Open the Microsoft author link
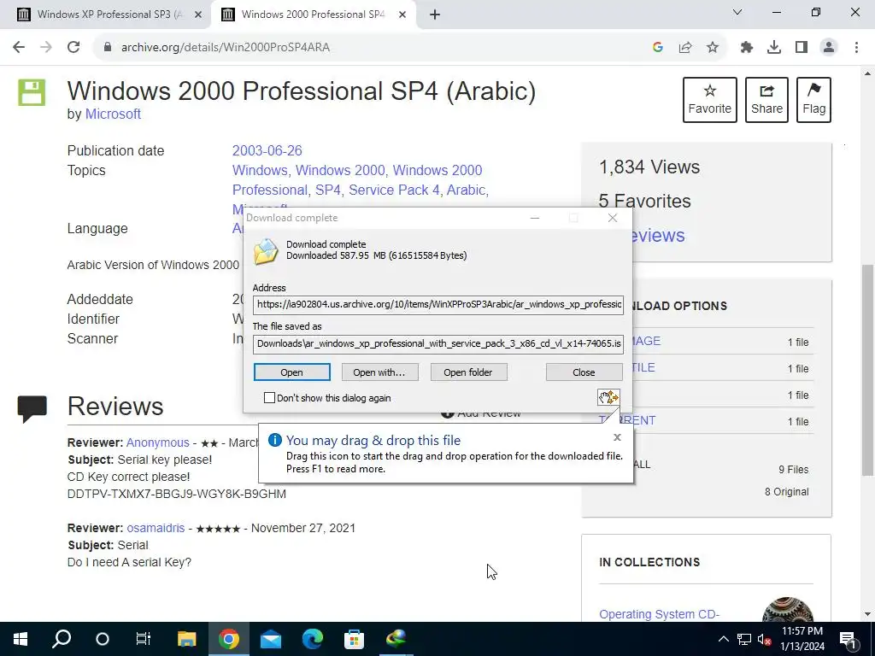Image resolution: width=875 pixels, height=656 pixels. point(113,114)
